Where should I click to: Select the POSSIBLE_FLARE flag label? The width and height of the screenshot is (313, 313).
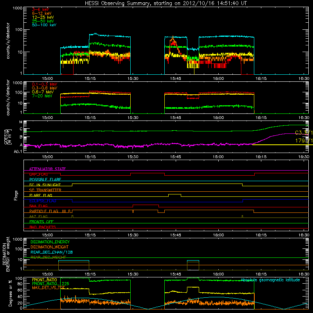[45, 180]
